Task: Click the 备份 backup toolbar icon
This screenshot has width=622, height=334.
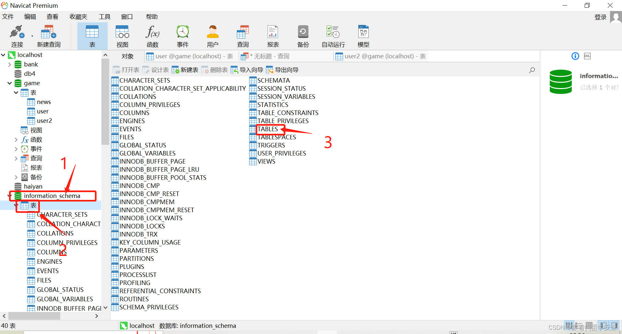Action: 303,32
